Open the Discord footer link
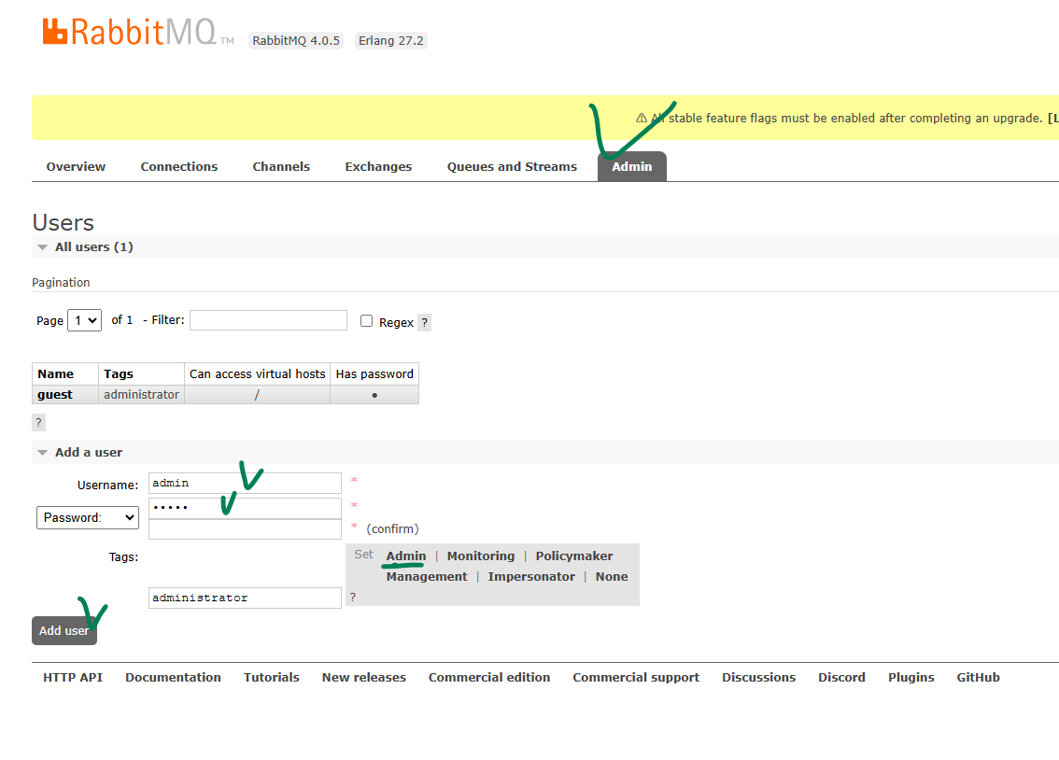 tap(841, 677)
